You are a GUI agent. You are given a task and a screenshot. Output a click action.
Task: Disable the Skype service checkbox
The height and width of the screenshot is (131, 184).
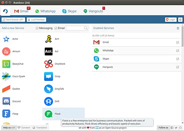178,59
